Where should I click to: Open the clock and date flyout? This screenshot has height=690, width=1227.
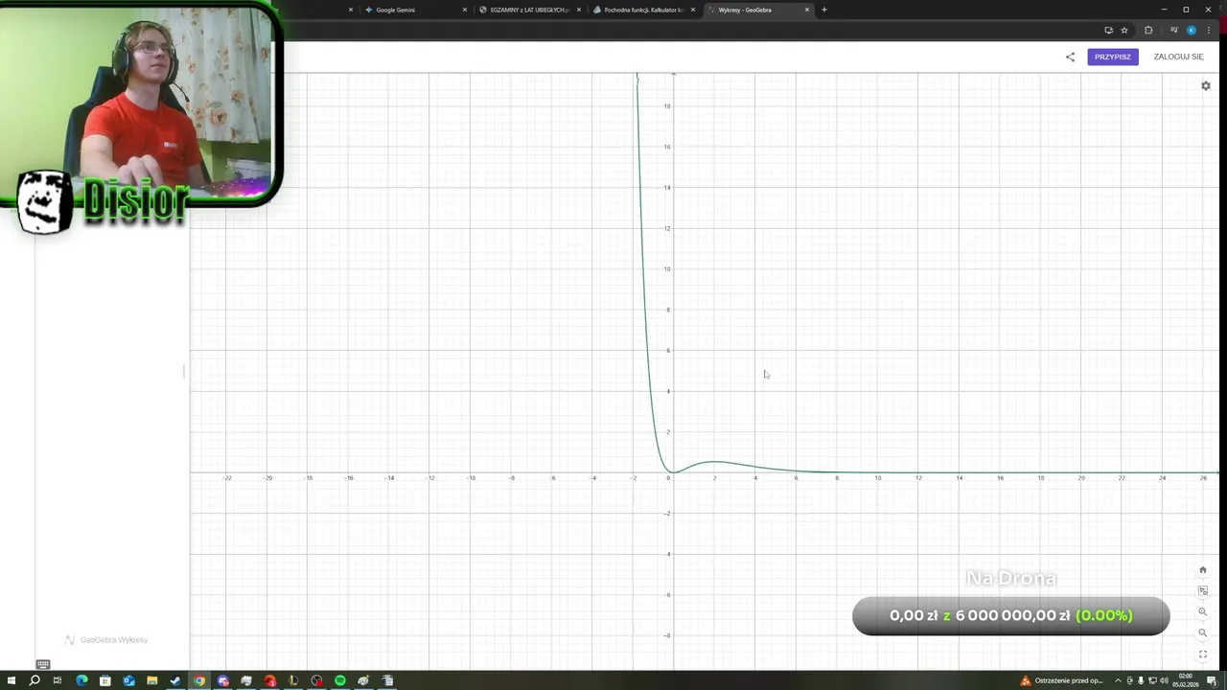1186,680
